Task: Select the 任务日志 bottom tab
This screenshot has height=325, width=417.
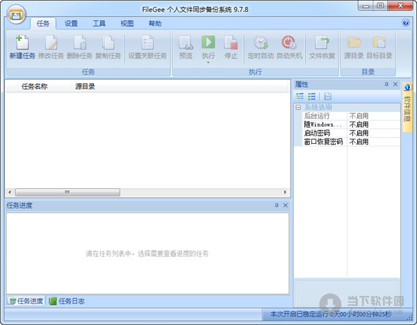Action: point(67,301)
